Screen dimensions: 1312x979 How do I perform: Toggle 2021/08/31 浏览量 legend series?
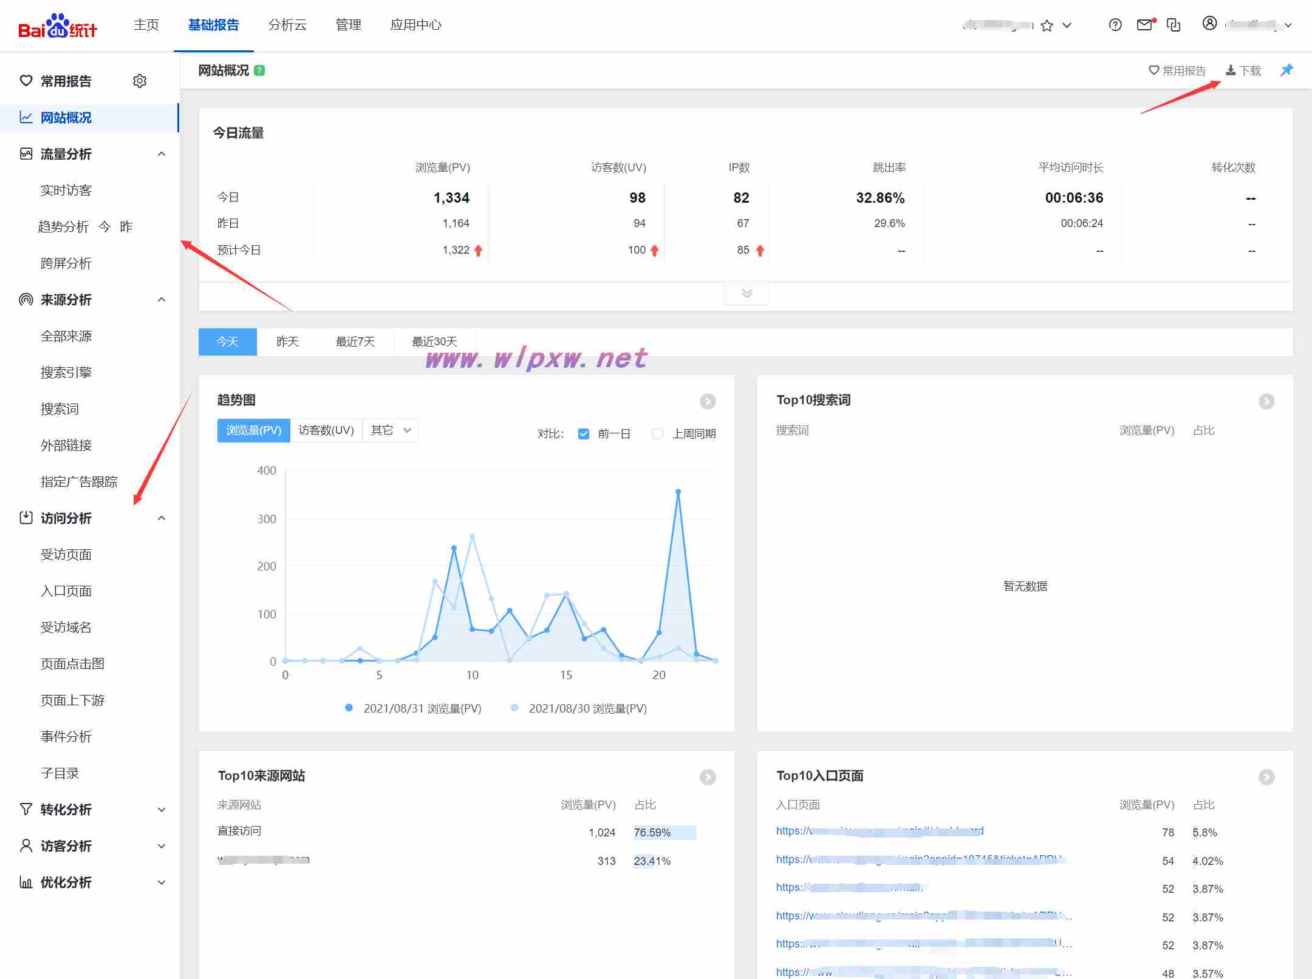tap(413, 708)
